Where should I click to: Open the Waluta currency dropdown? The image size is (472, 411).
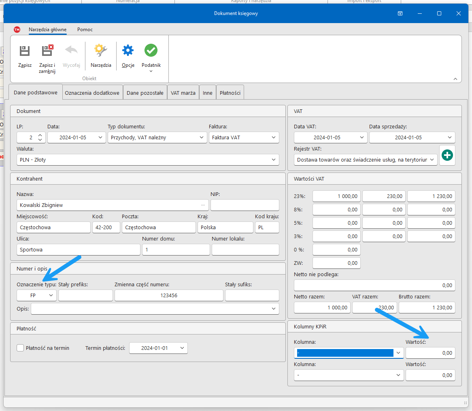[274, 160]
